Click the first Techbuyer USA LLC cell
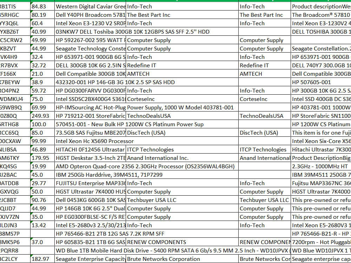This screenshot has width=351, height=263. pos(182,200)
